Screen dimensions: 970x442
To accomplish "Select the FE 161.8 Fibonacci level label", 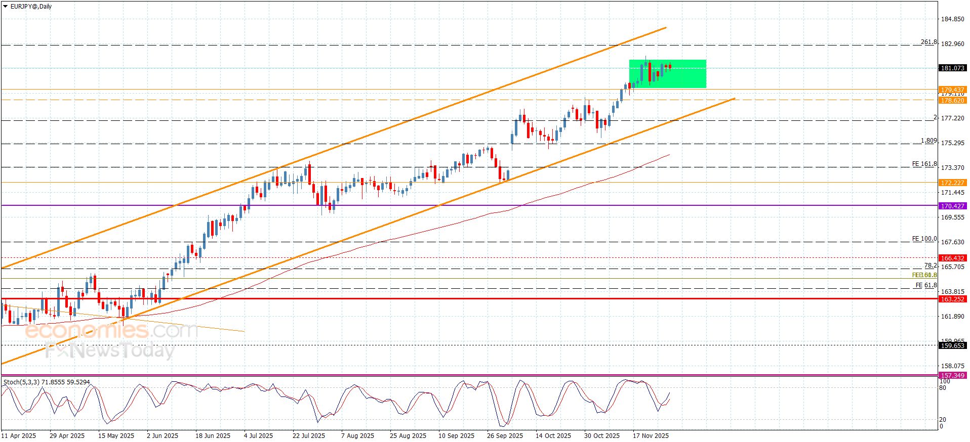I will [924, 164].
